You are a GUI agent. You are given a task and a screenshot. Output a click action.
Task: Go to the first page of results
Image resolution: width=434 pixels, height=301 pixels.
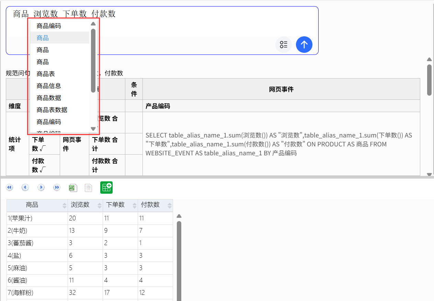(x=9, y=188)
